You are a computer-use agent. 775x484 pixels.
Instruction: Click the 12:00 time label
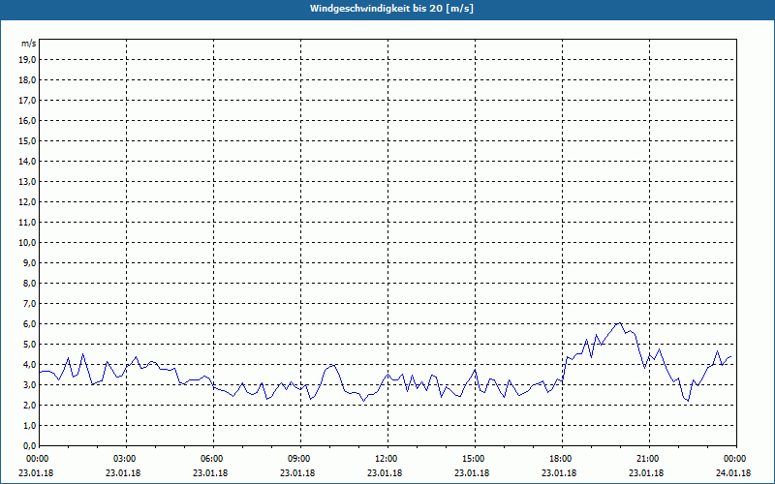387,459
